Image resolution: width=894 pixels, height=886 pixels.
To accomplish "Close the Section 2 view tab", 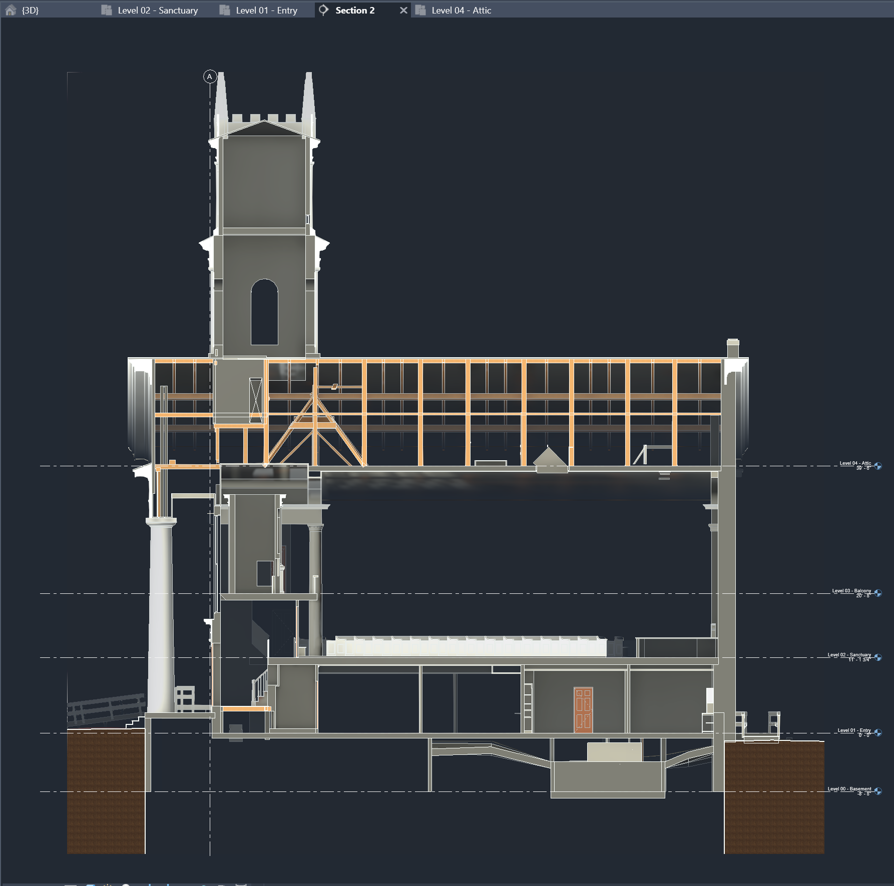I will (403, 10).
